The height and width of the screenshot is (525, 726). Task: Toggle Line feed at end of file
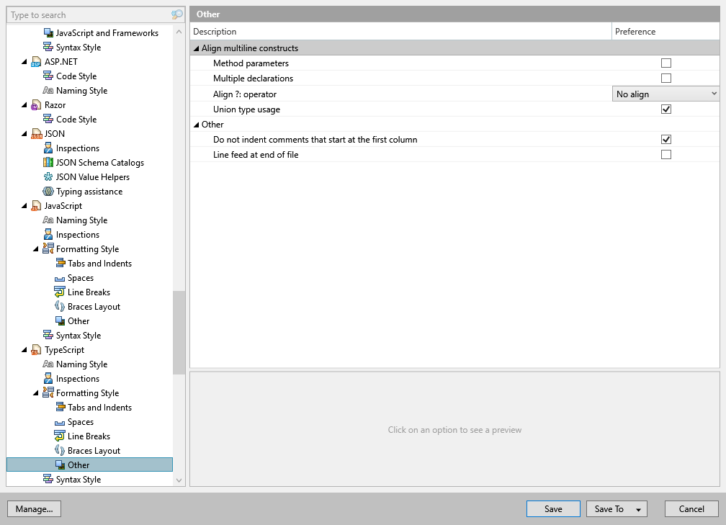(666, 154)
